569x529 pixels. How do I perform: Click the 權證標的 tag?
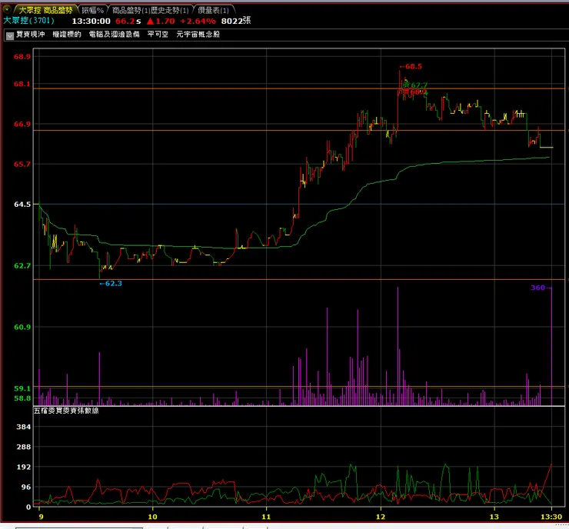pos(67,34)
